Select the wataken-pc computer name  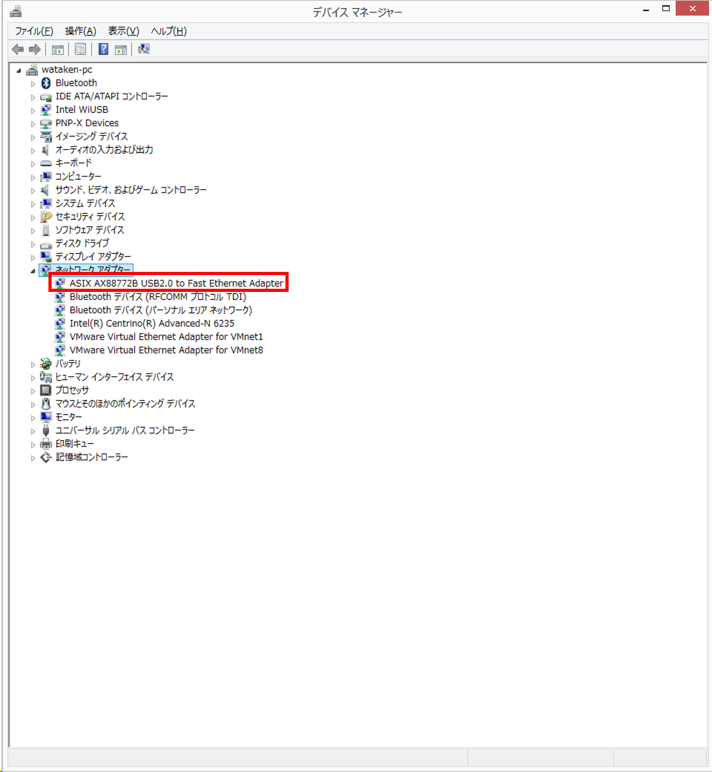[x=67, y=70]
